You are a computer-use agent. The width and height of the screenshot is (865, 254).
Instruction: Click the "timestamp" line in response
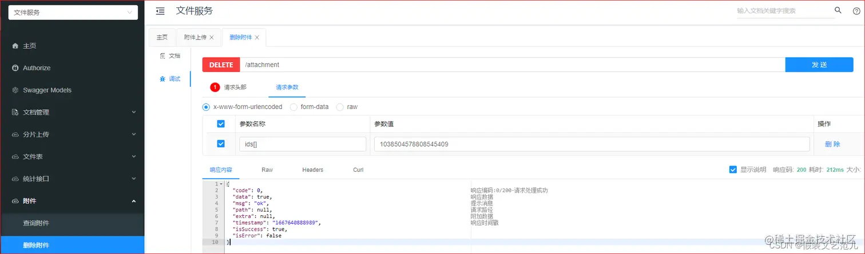(x=277, y=223)
